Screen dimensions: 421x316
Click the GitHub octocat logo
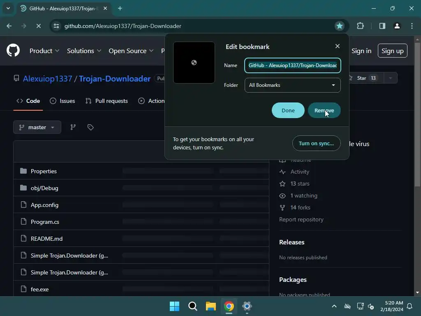click(13, 50)
